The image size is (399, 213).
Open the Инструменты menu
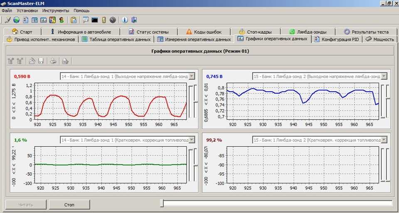[x=56, y=11]
